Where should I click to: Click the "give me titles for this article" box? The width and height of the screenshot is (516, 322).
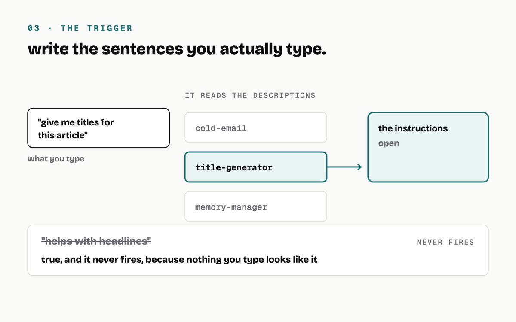(98, 128)
